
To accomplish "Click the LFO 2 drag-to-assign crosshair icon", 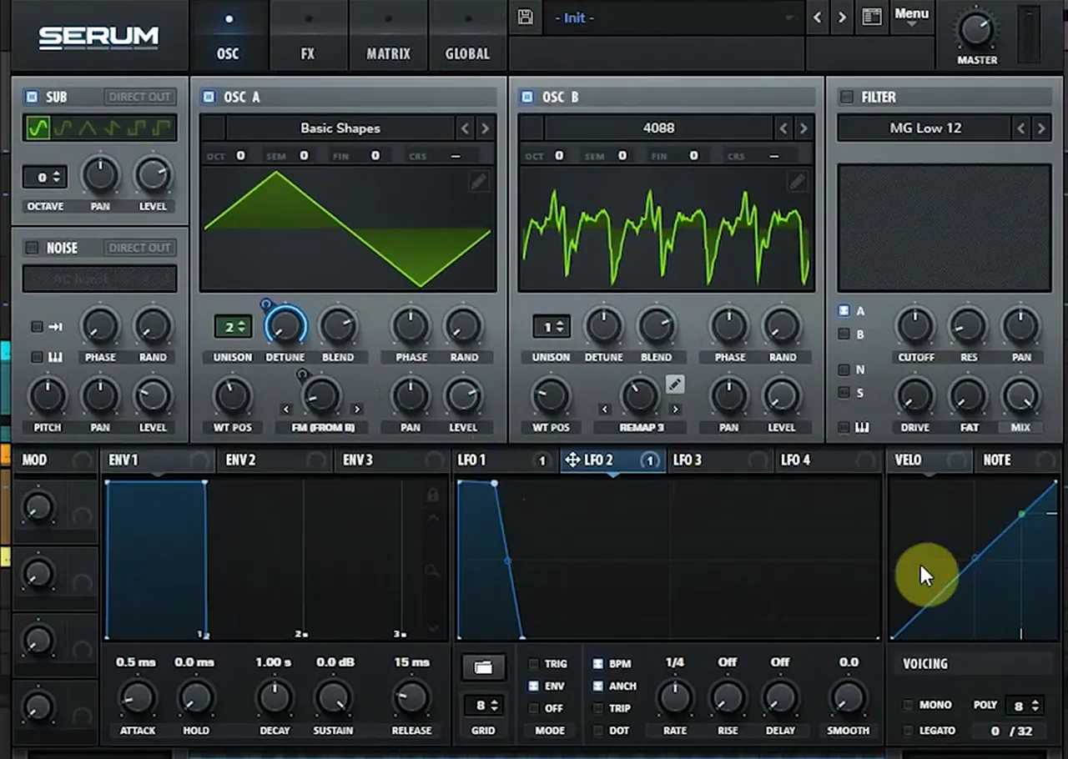I will click(x=572, y=460).
